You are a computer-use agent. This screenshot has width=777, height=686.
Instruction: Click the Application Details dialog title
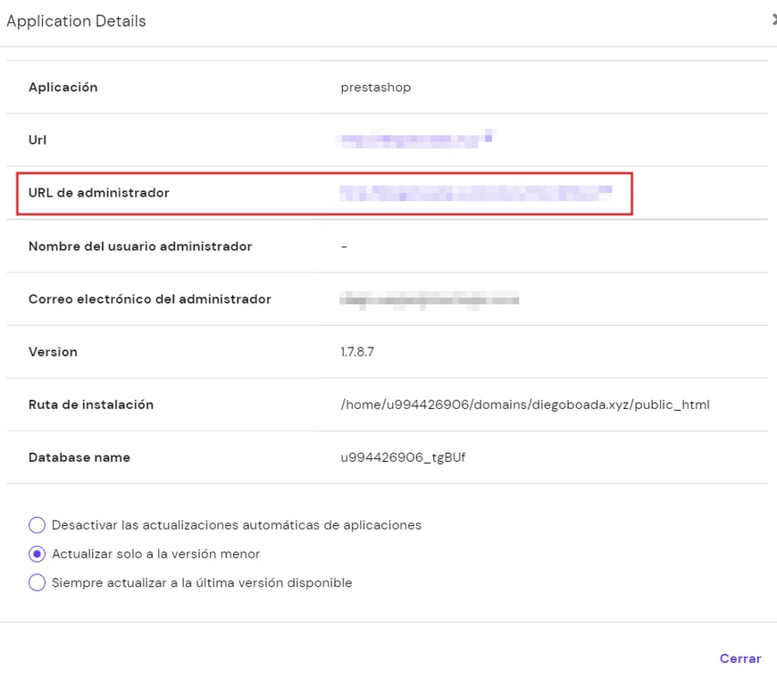76,21
